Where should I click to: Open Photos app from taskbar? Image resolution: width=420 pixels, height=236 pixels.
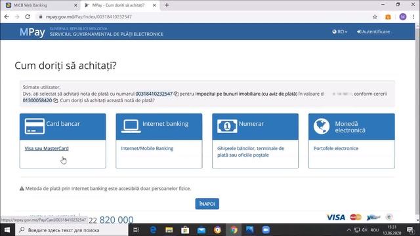coord(249,230)
